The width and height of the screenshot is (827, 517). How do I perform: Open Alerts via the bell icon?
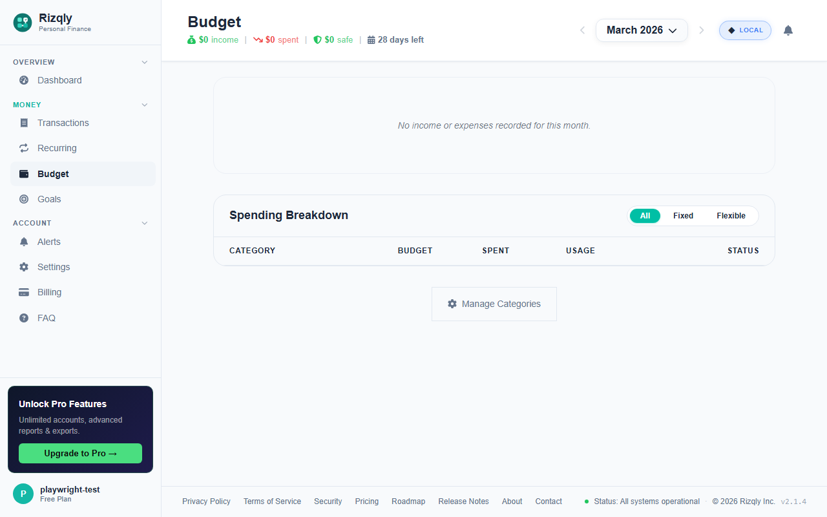tap(23, 242)
